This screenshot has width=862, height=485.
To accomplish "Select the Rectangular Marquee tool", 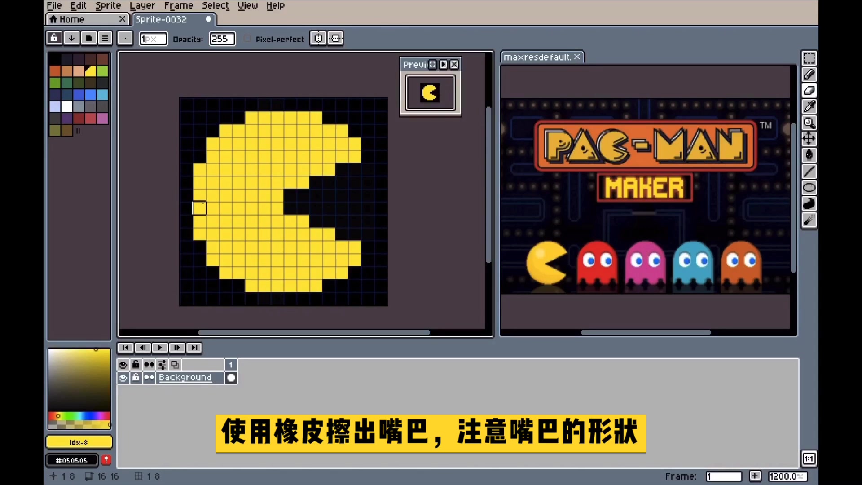I will click(x=809, y=58).
